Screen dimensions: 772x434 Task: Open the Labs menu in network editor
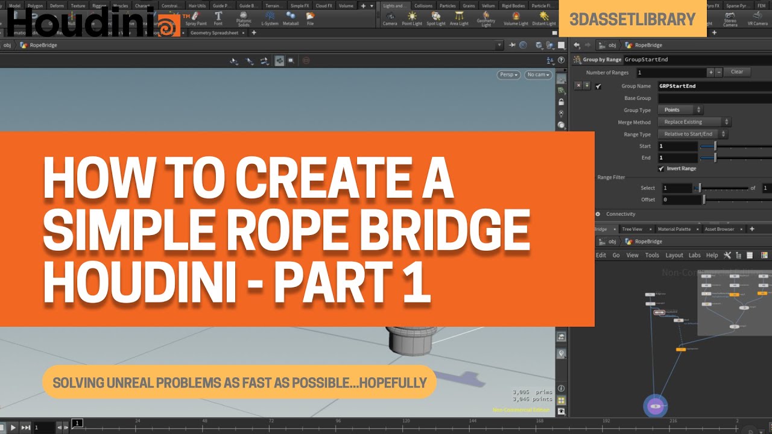click(695, 255)
